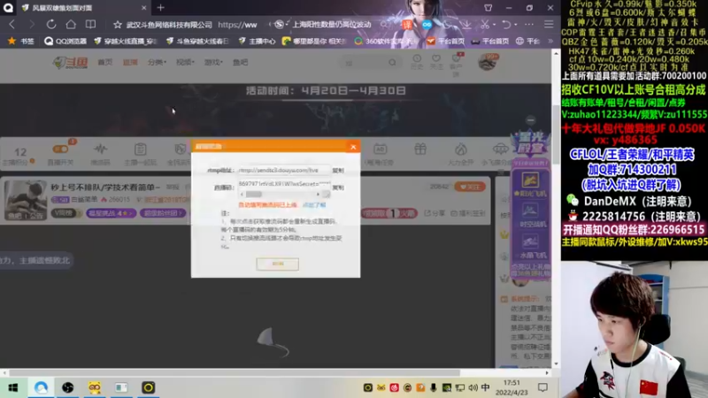Viewport: 708px width, 398px height.
Task: Copy the 直播码 stream code via 复制
Action: (x=338, y=188)
